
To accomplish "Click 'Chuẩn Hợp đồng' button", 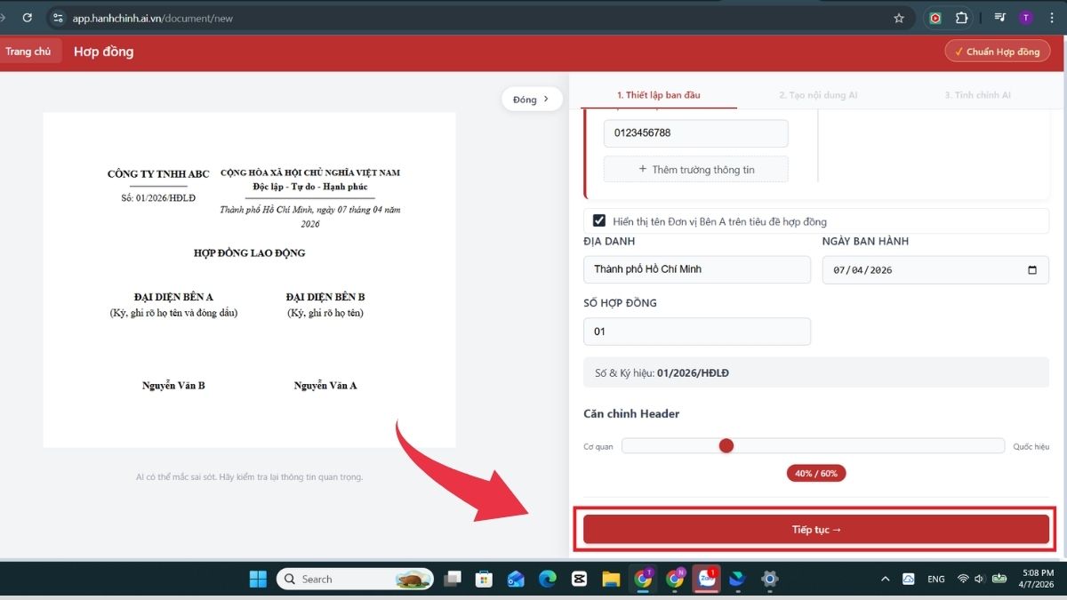I will click(x=997, y=52).
